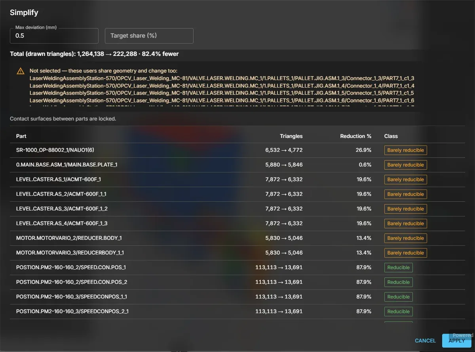Click the Part column header
Screen dimensions: 475x352
[x=21, y=136]
